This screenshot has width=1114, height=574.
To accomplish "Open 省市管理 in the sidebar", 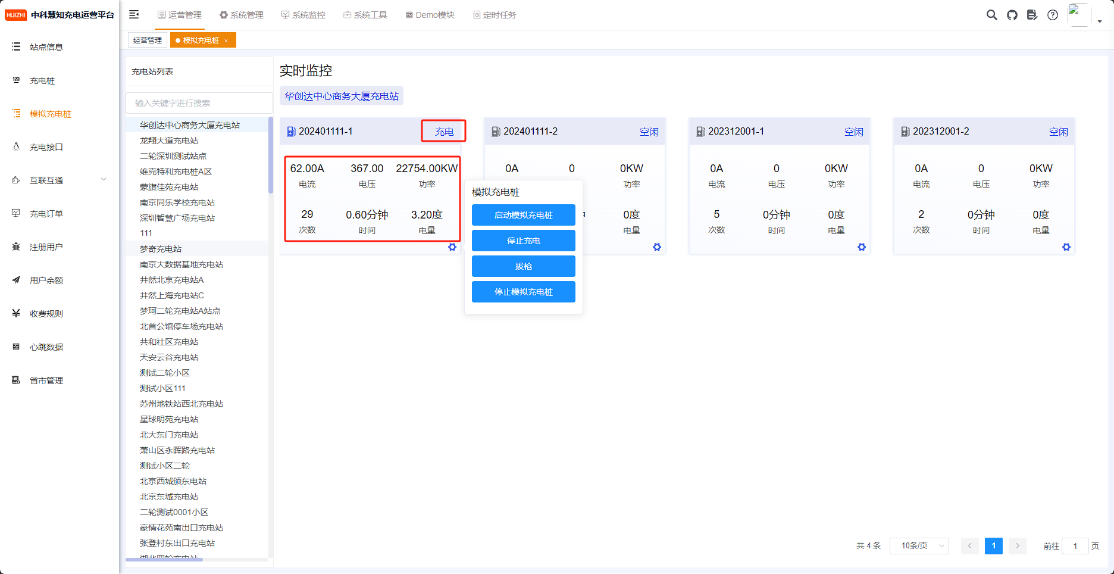I will coord(60,380).
